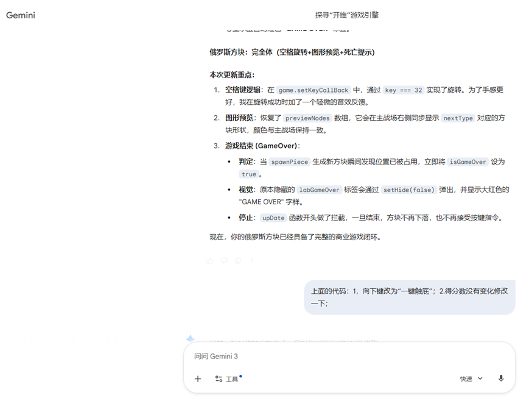
Task: Click the true code chip
Action: point(249,174)
